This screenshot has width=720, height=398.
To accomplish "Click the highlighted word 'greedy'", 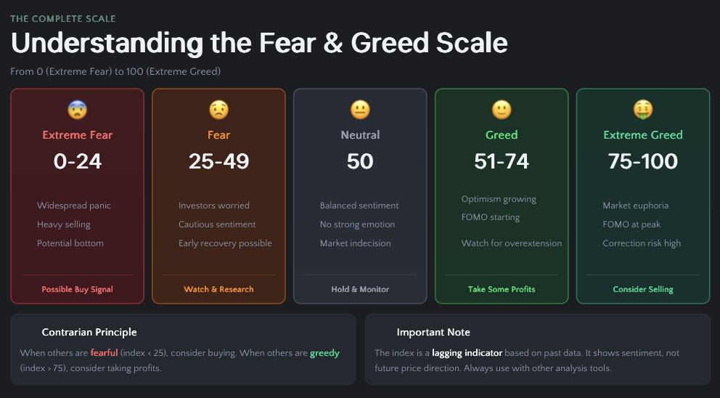I will 324,353.
